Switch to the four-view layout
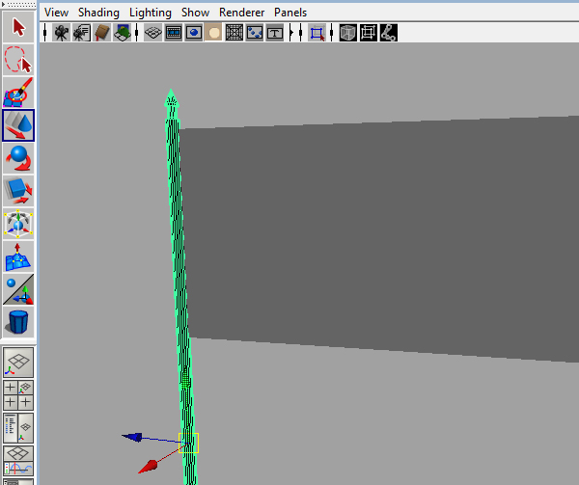The height and width of the screenshot is (485, 579). point(18,395)
